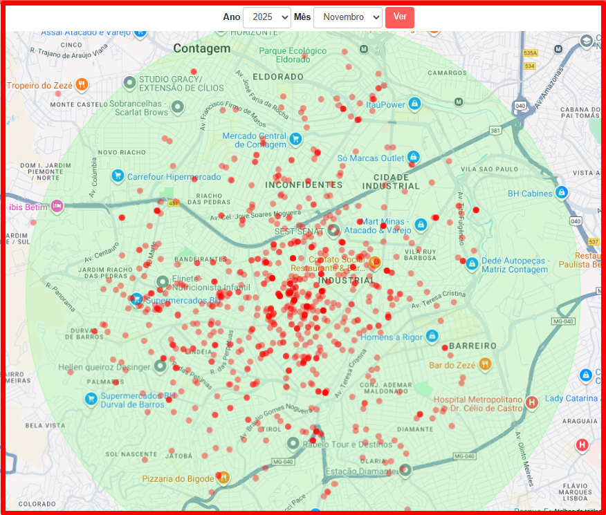
Task: Select the Carrefour Hipermercado cart marker
Action: coord(118,176)
